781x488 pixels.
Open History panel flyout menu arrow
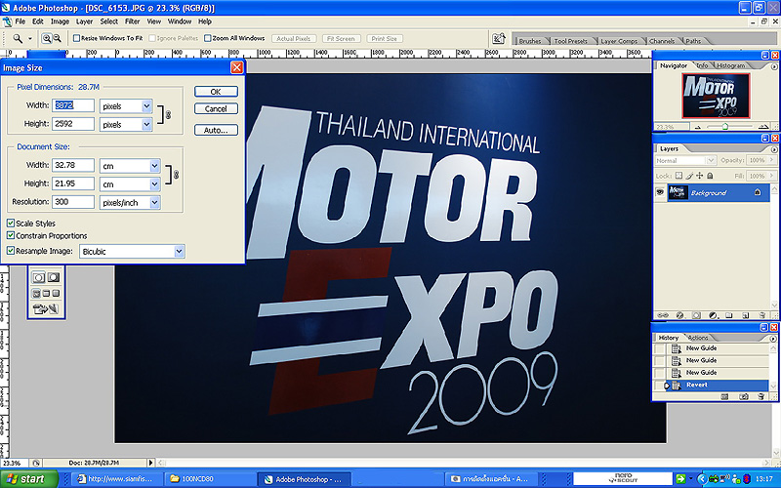point(773,338)
